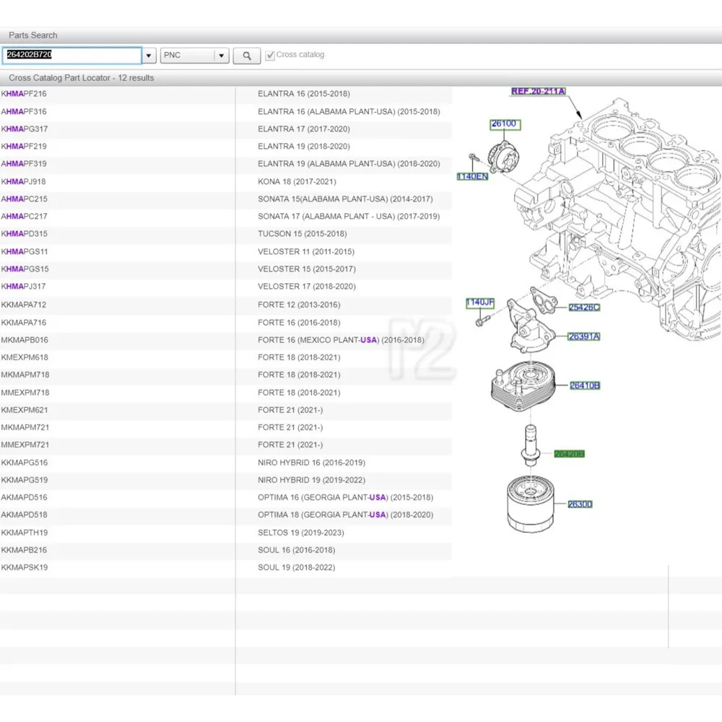The image size is (722, 722).
Task: Select SONATA 17 Alabama Plant model entry
Action: 349,217
